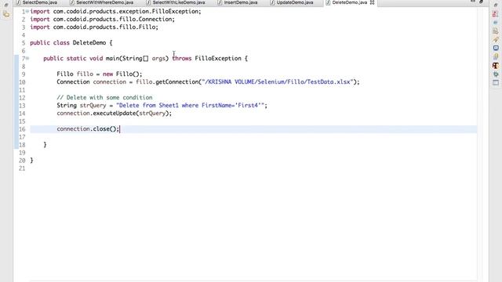The height and width of the screenshot is (282, 502).
Task: Click the FilloException import on line 1
Action: coord(127,12)
